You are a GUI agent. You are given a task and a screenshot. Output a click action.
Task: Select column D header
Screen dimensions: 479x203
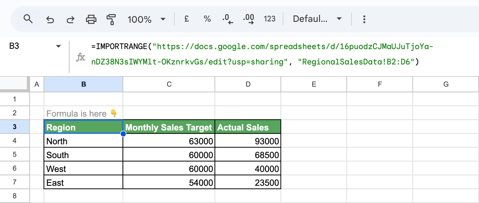[x=248, y=84]
